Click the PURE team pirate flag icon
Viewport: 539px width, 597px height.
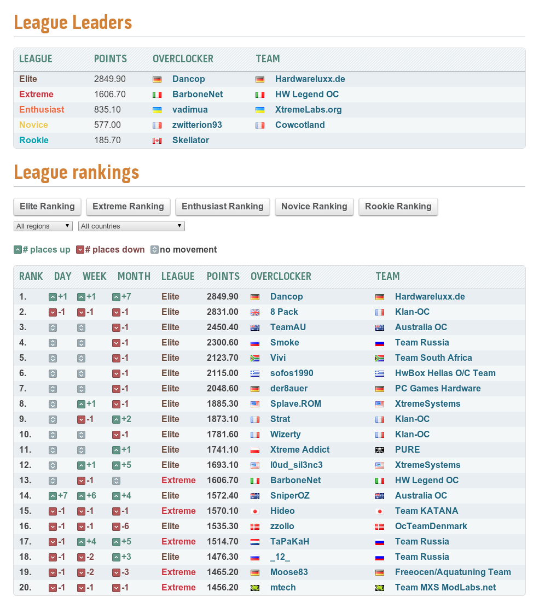pos(380,450)
